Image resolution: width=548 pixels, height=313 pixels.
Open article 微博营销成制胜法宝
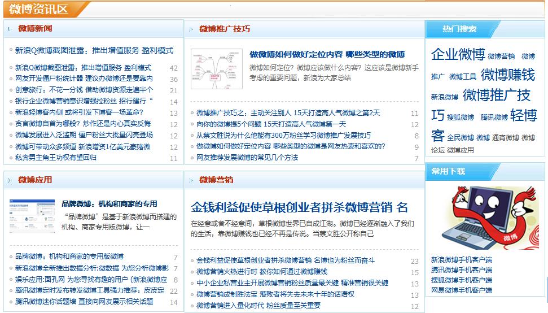pyautogui.click(x=275, y=294)
